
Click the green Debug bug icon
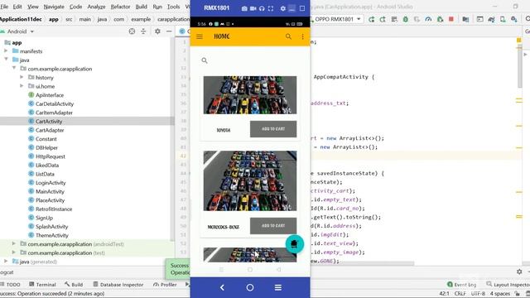point(405,19)
